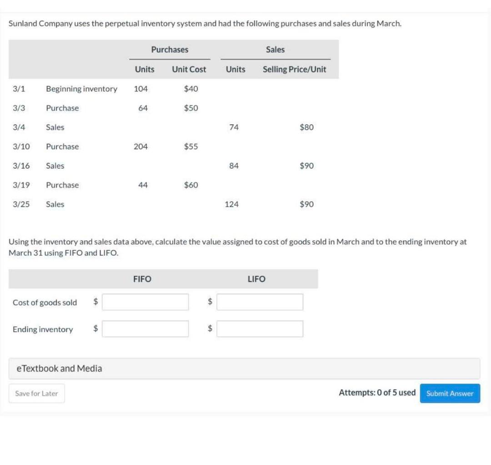Viewport: 491px width, 465px height.
Task: Click the LIFO cost of goods sold field
Action: coord(260,302)
